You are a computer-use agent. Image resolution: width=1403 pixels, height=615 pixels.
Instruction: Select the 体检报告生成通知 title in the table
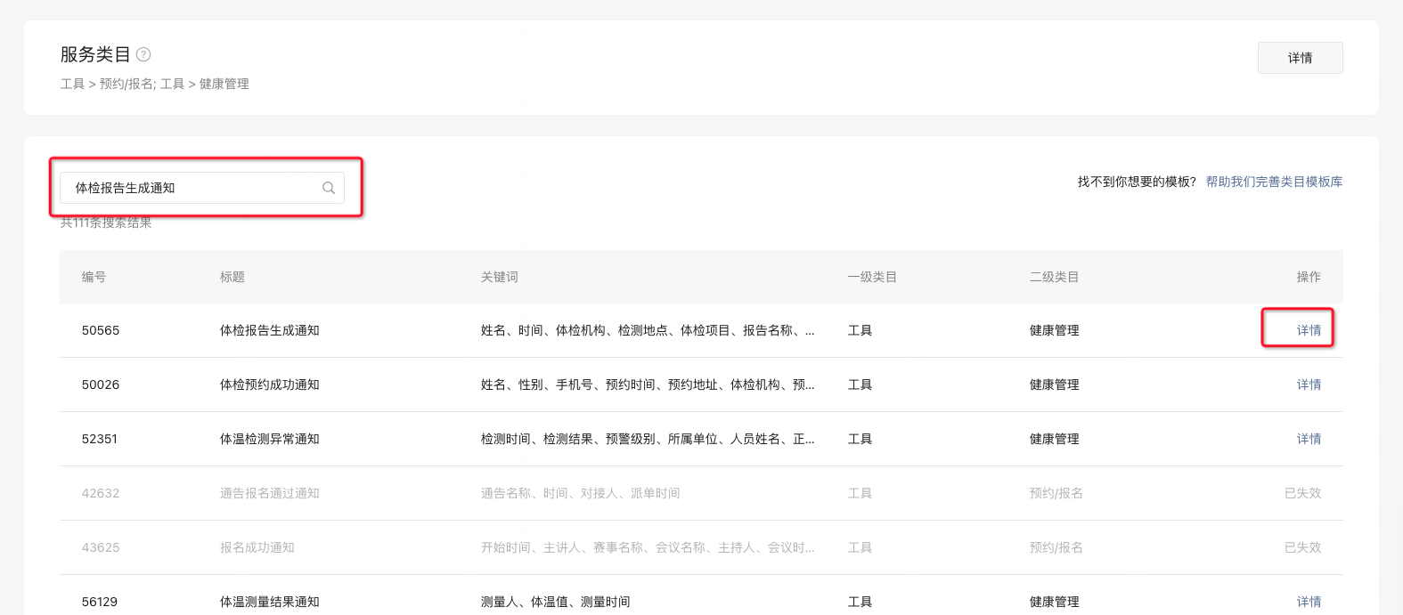point(270,330)
